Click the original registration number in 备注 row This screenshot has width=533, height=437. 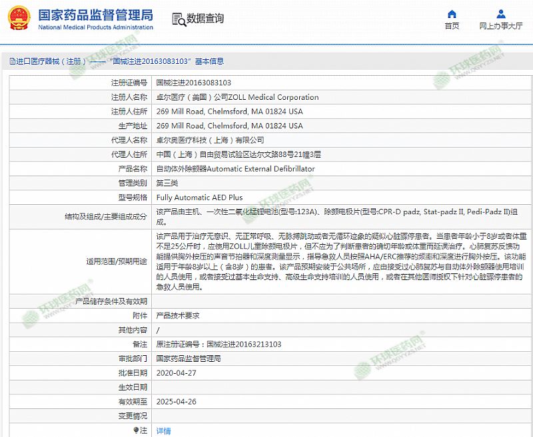pos(219,345)
